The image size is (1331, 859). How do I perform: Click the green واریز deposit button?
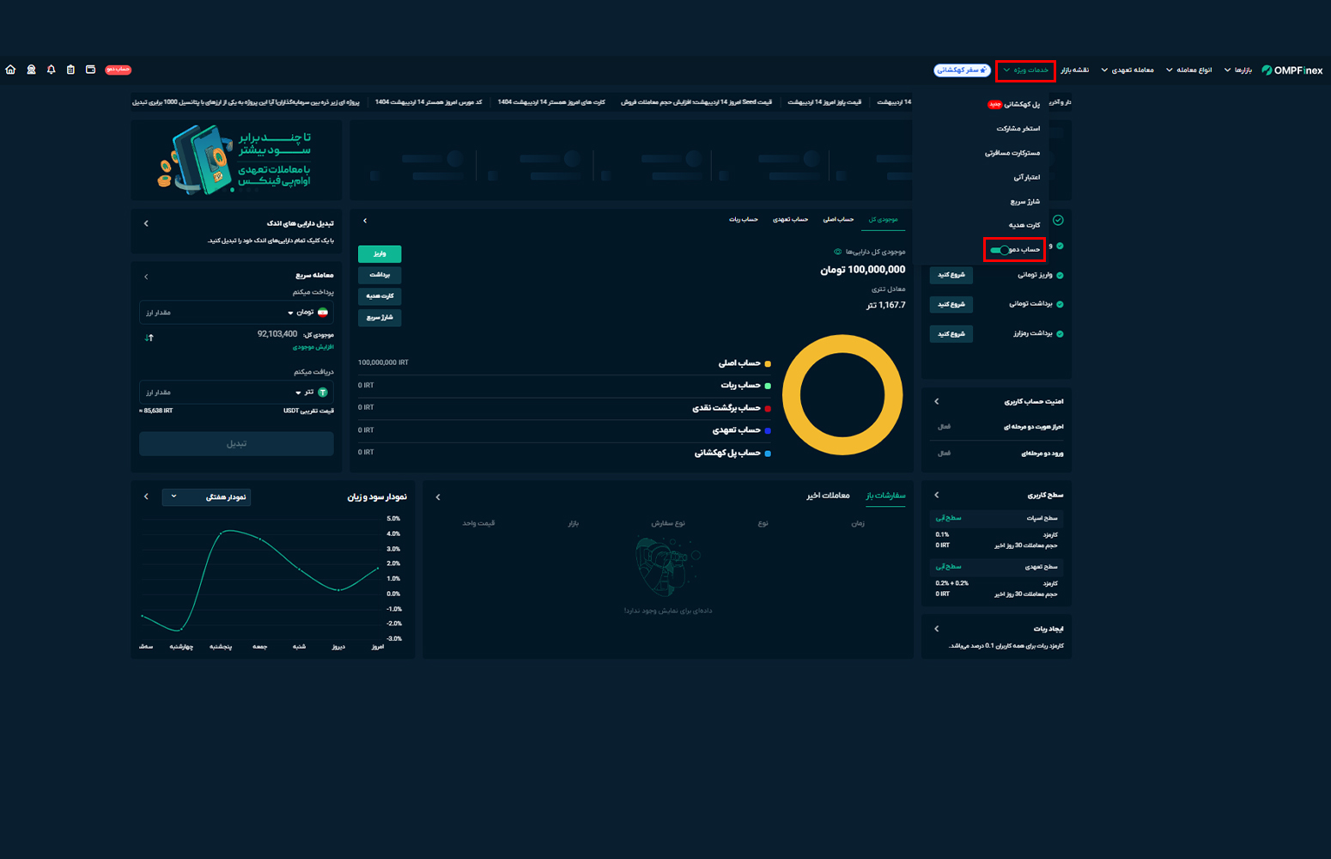pos(380,254)
